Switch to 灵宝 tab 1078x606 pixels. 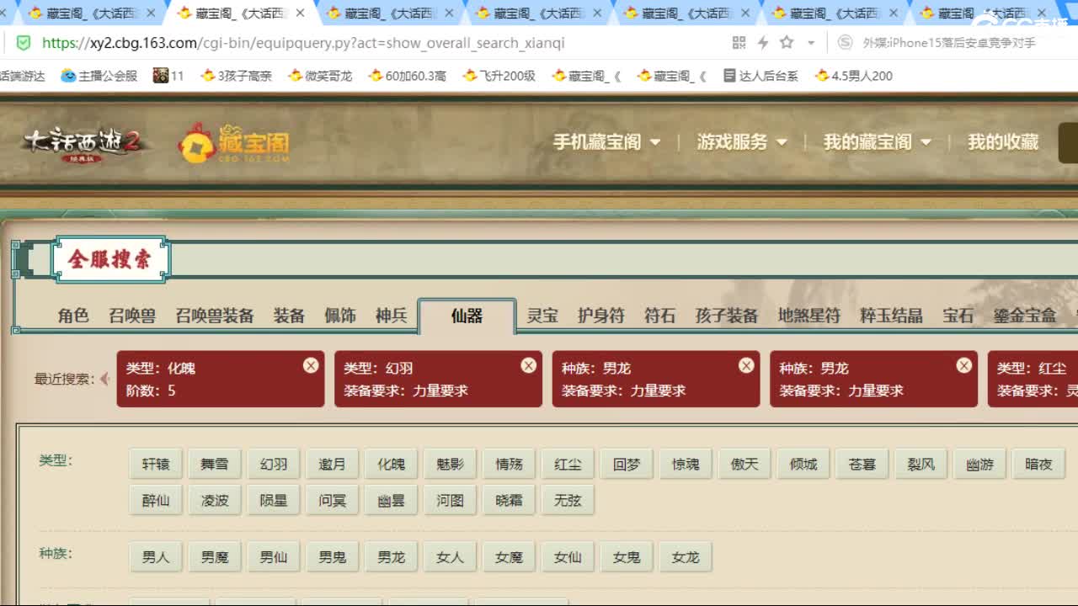coord(542,316)
